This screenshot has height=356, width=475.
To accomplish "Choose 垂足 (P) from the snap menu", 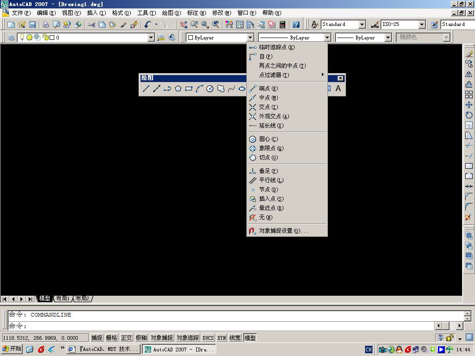I will tap(287, 171).
